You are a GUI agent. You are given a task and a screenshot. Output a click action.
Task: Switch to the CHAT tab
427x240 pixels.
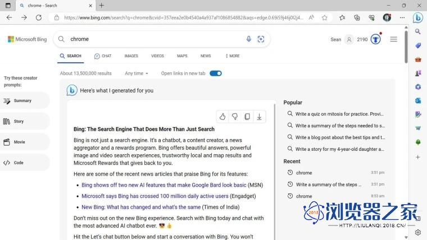(x=103, y=56)
